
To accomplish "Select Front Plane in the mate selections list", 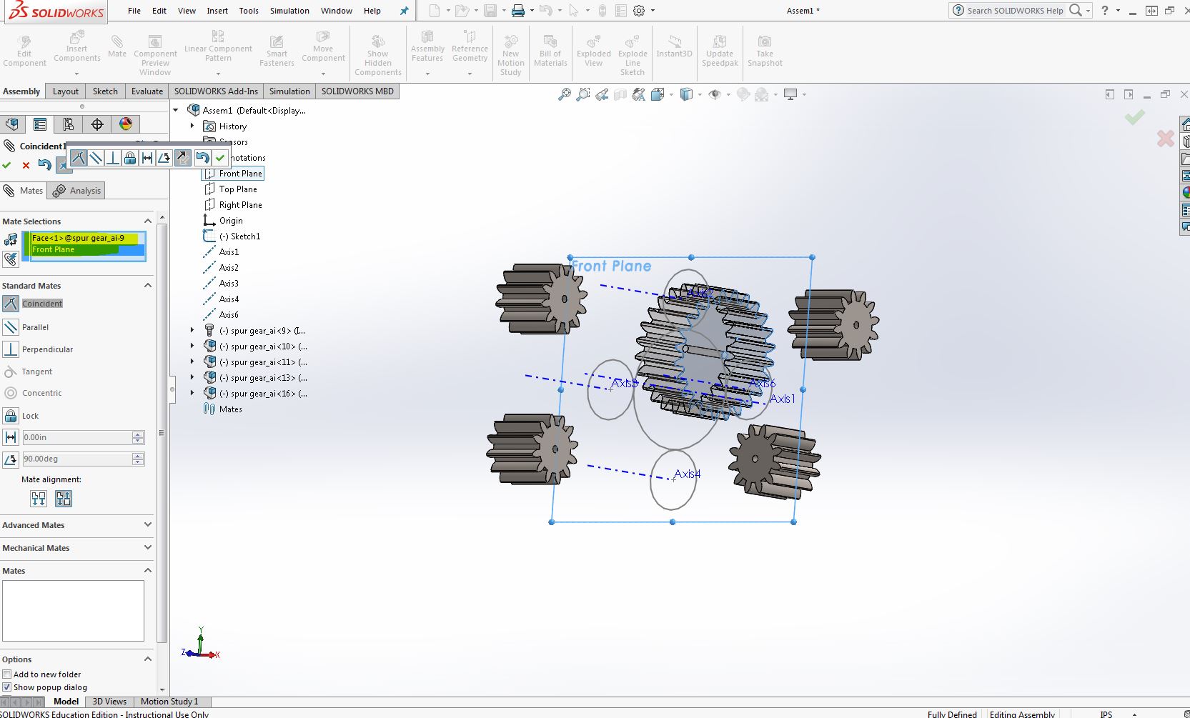I will point(88,250).
